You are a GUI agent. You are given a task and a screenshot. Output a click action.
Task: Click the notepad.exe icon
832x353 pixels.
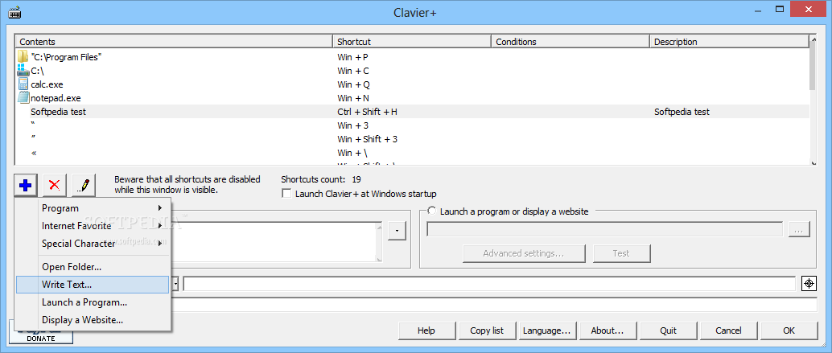click(23, 98)
